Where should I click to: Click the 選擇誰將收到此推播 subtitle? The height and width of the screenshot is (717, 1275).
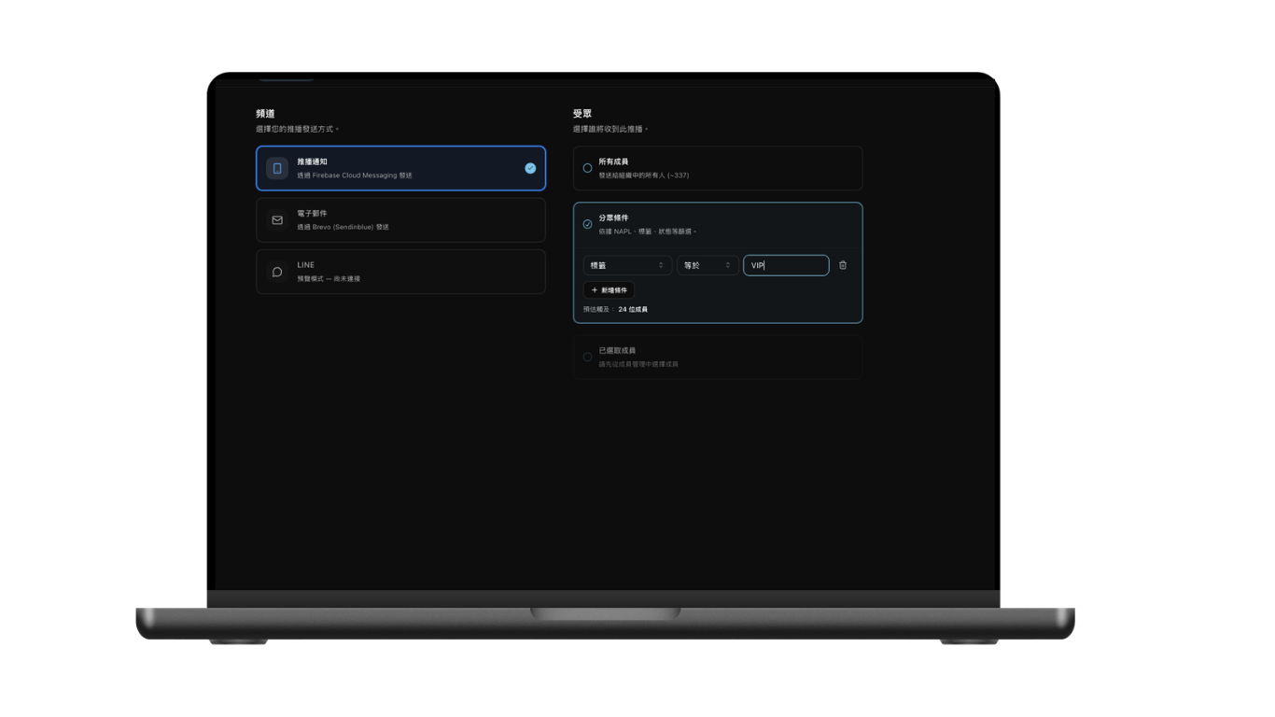(x=610, y=129)
